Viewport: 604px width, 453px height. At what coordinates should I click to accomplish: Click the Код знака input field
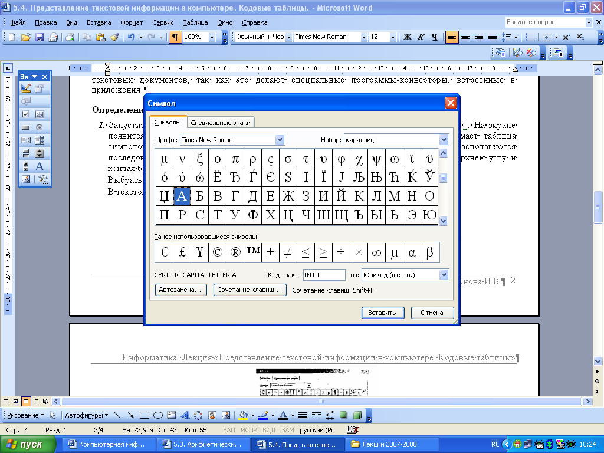point(324,275)
